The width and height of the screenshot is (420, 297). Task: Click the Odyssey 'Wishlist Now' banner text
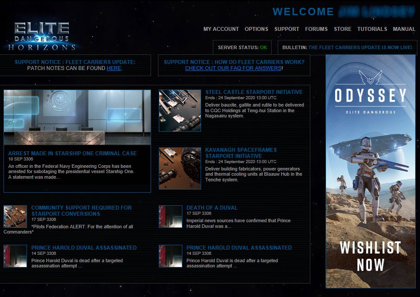370,256
